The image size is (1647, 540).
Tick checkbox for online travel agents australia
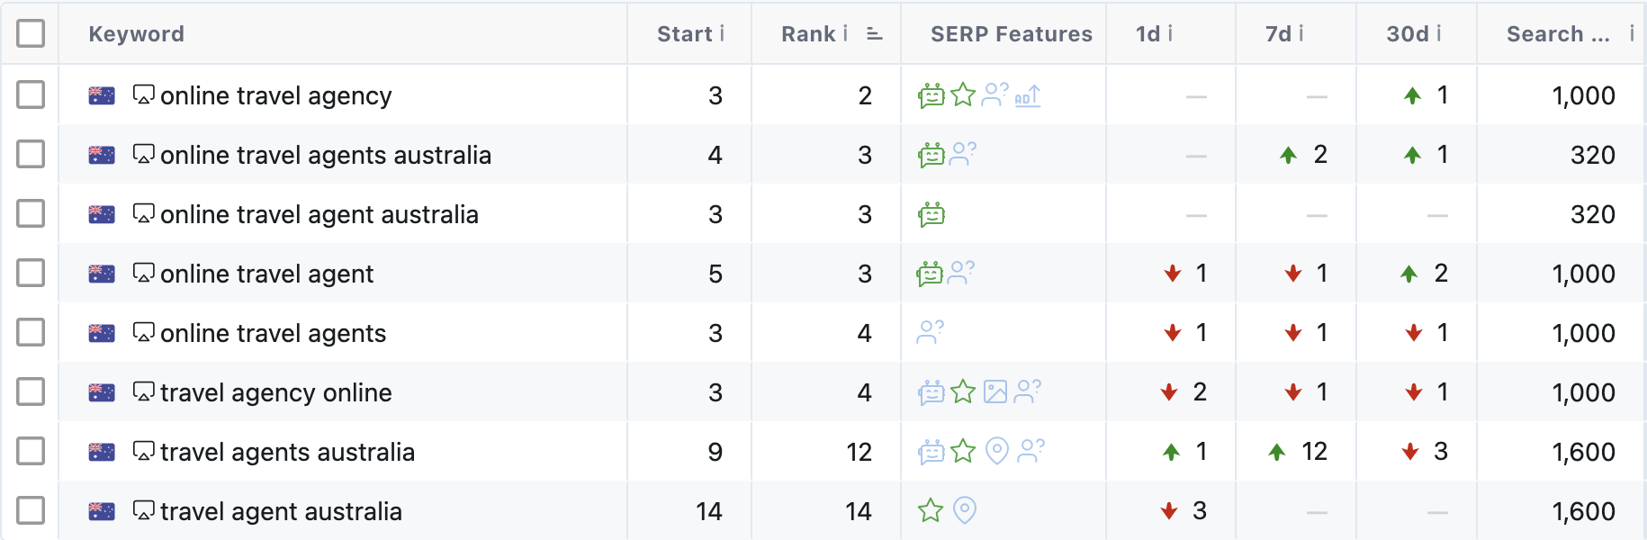31,154
